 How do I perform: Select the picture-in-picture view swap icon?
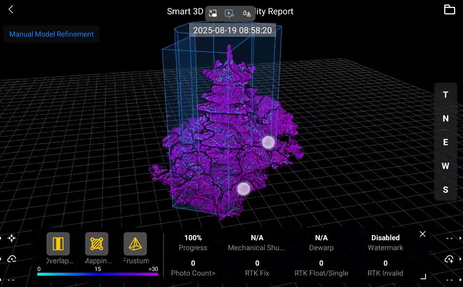(x=212, y=14)
